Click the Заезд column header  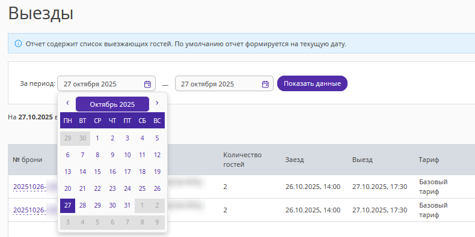[x=295, y=160]
